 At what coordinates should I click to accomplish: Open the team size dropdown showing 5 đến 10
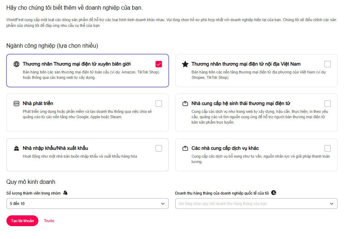point(87,204)
